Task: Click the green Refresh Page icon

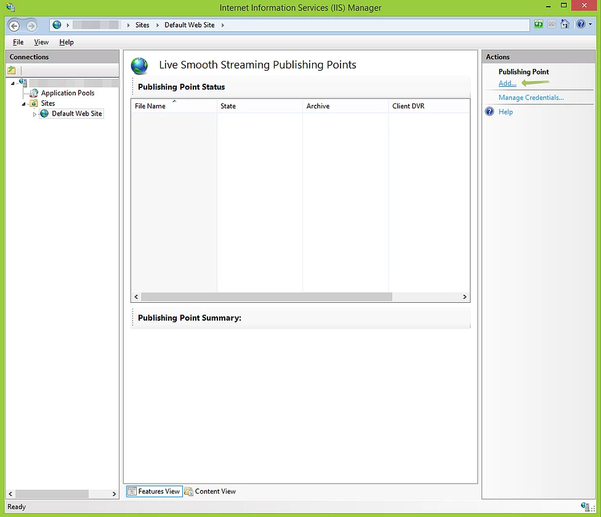Action: tap(539, 24)
